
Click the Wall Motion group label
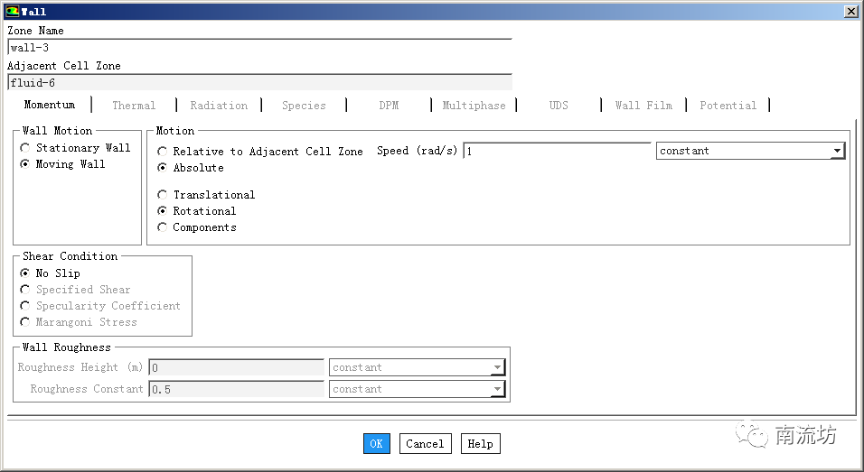click(x=57, y=130)
